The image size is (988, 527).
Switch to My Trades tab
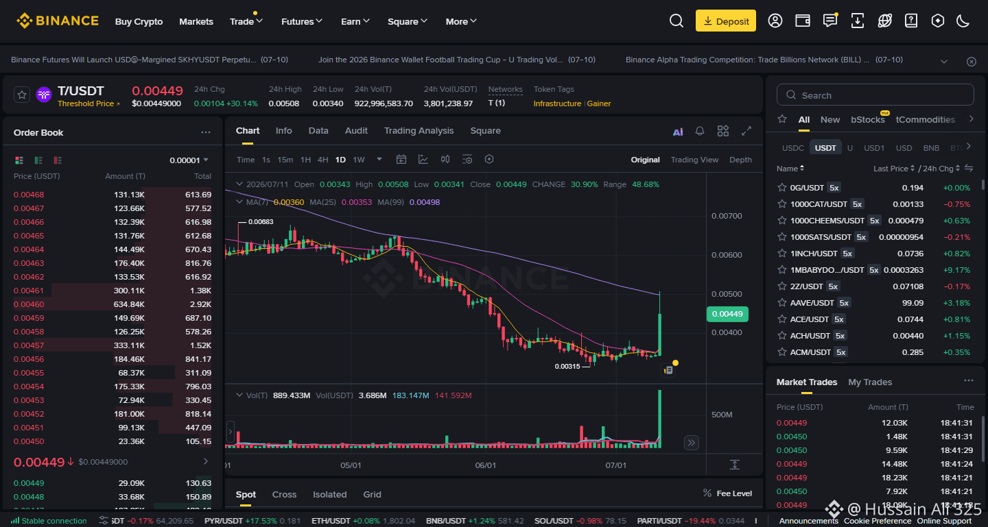870,382
